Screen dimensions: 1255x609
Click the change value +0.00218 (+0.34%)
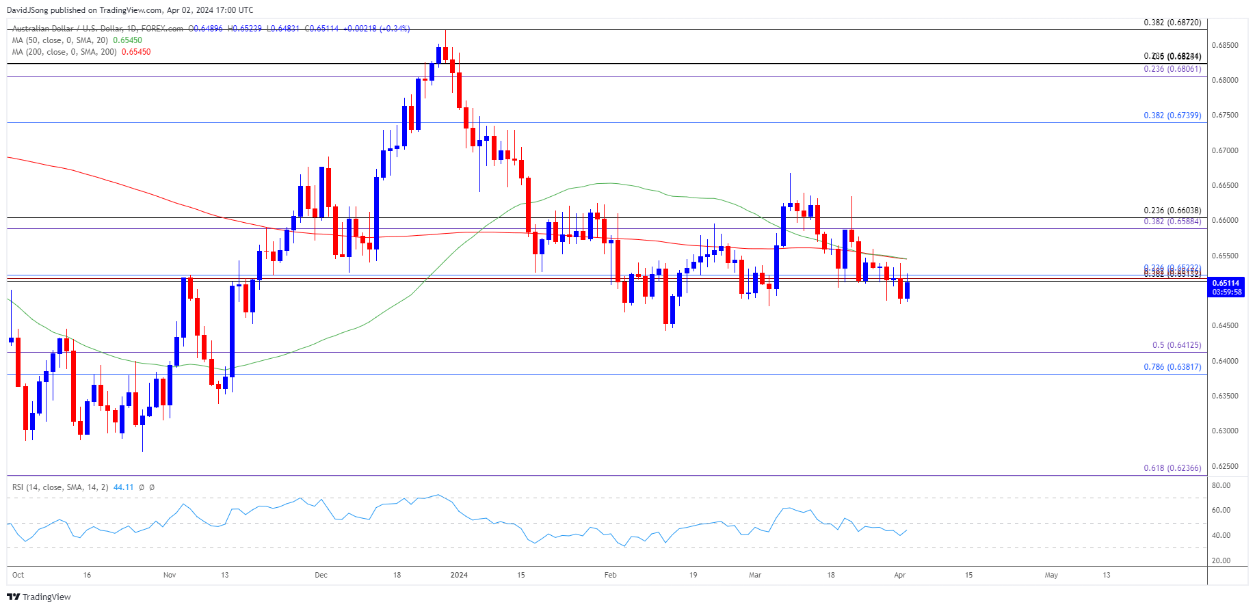[376, 29]
